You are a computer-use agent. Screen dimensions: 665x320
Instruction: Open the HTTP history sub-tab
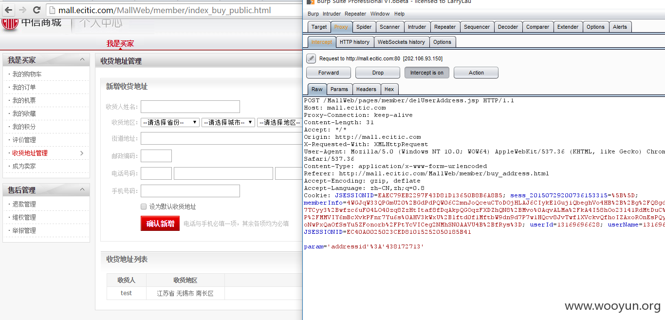pos(354,42)
